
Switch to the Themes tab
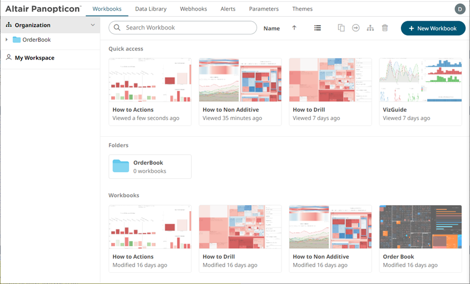[x=303, y=9]
